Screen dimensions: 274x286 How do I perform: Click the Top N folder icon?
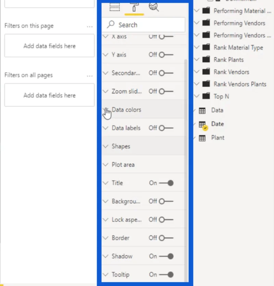[206, 96]
